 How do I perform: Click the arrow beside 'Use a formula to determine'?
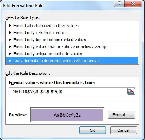point(10,61)
